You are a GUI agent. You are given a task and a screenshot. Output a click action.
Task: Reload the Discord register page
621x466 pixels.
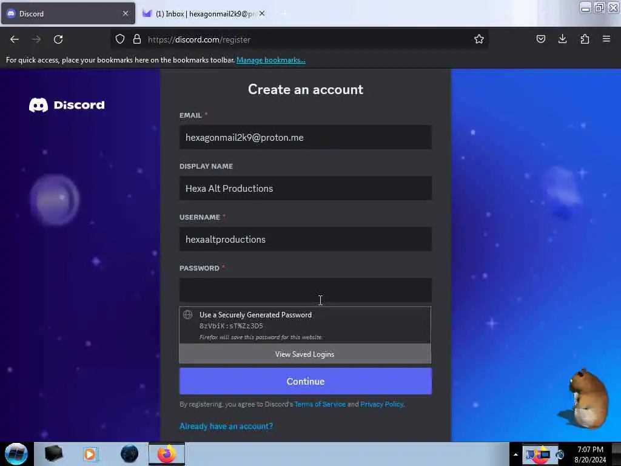(x=58, y=39)
